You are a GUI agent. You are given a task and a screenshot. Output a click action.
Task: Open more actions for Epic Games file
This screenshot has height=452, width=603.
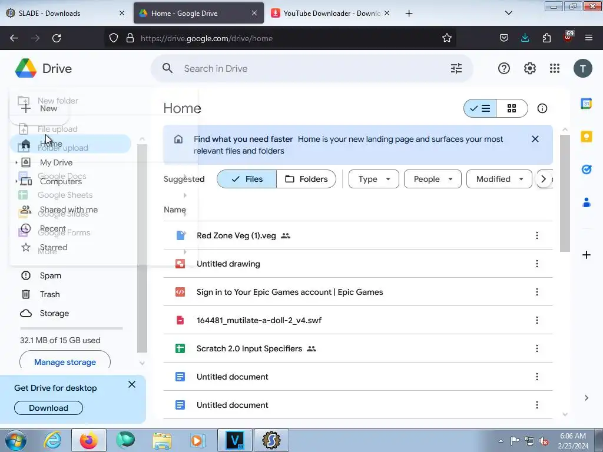(537, 292)
